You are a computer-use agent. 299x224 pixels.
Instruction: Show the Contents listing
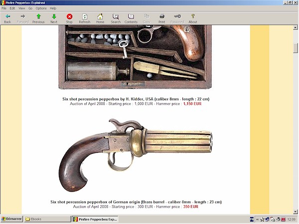pos(131,19)
